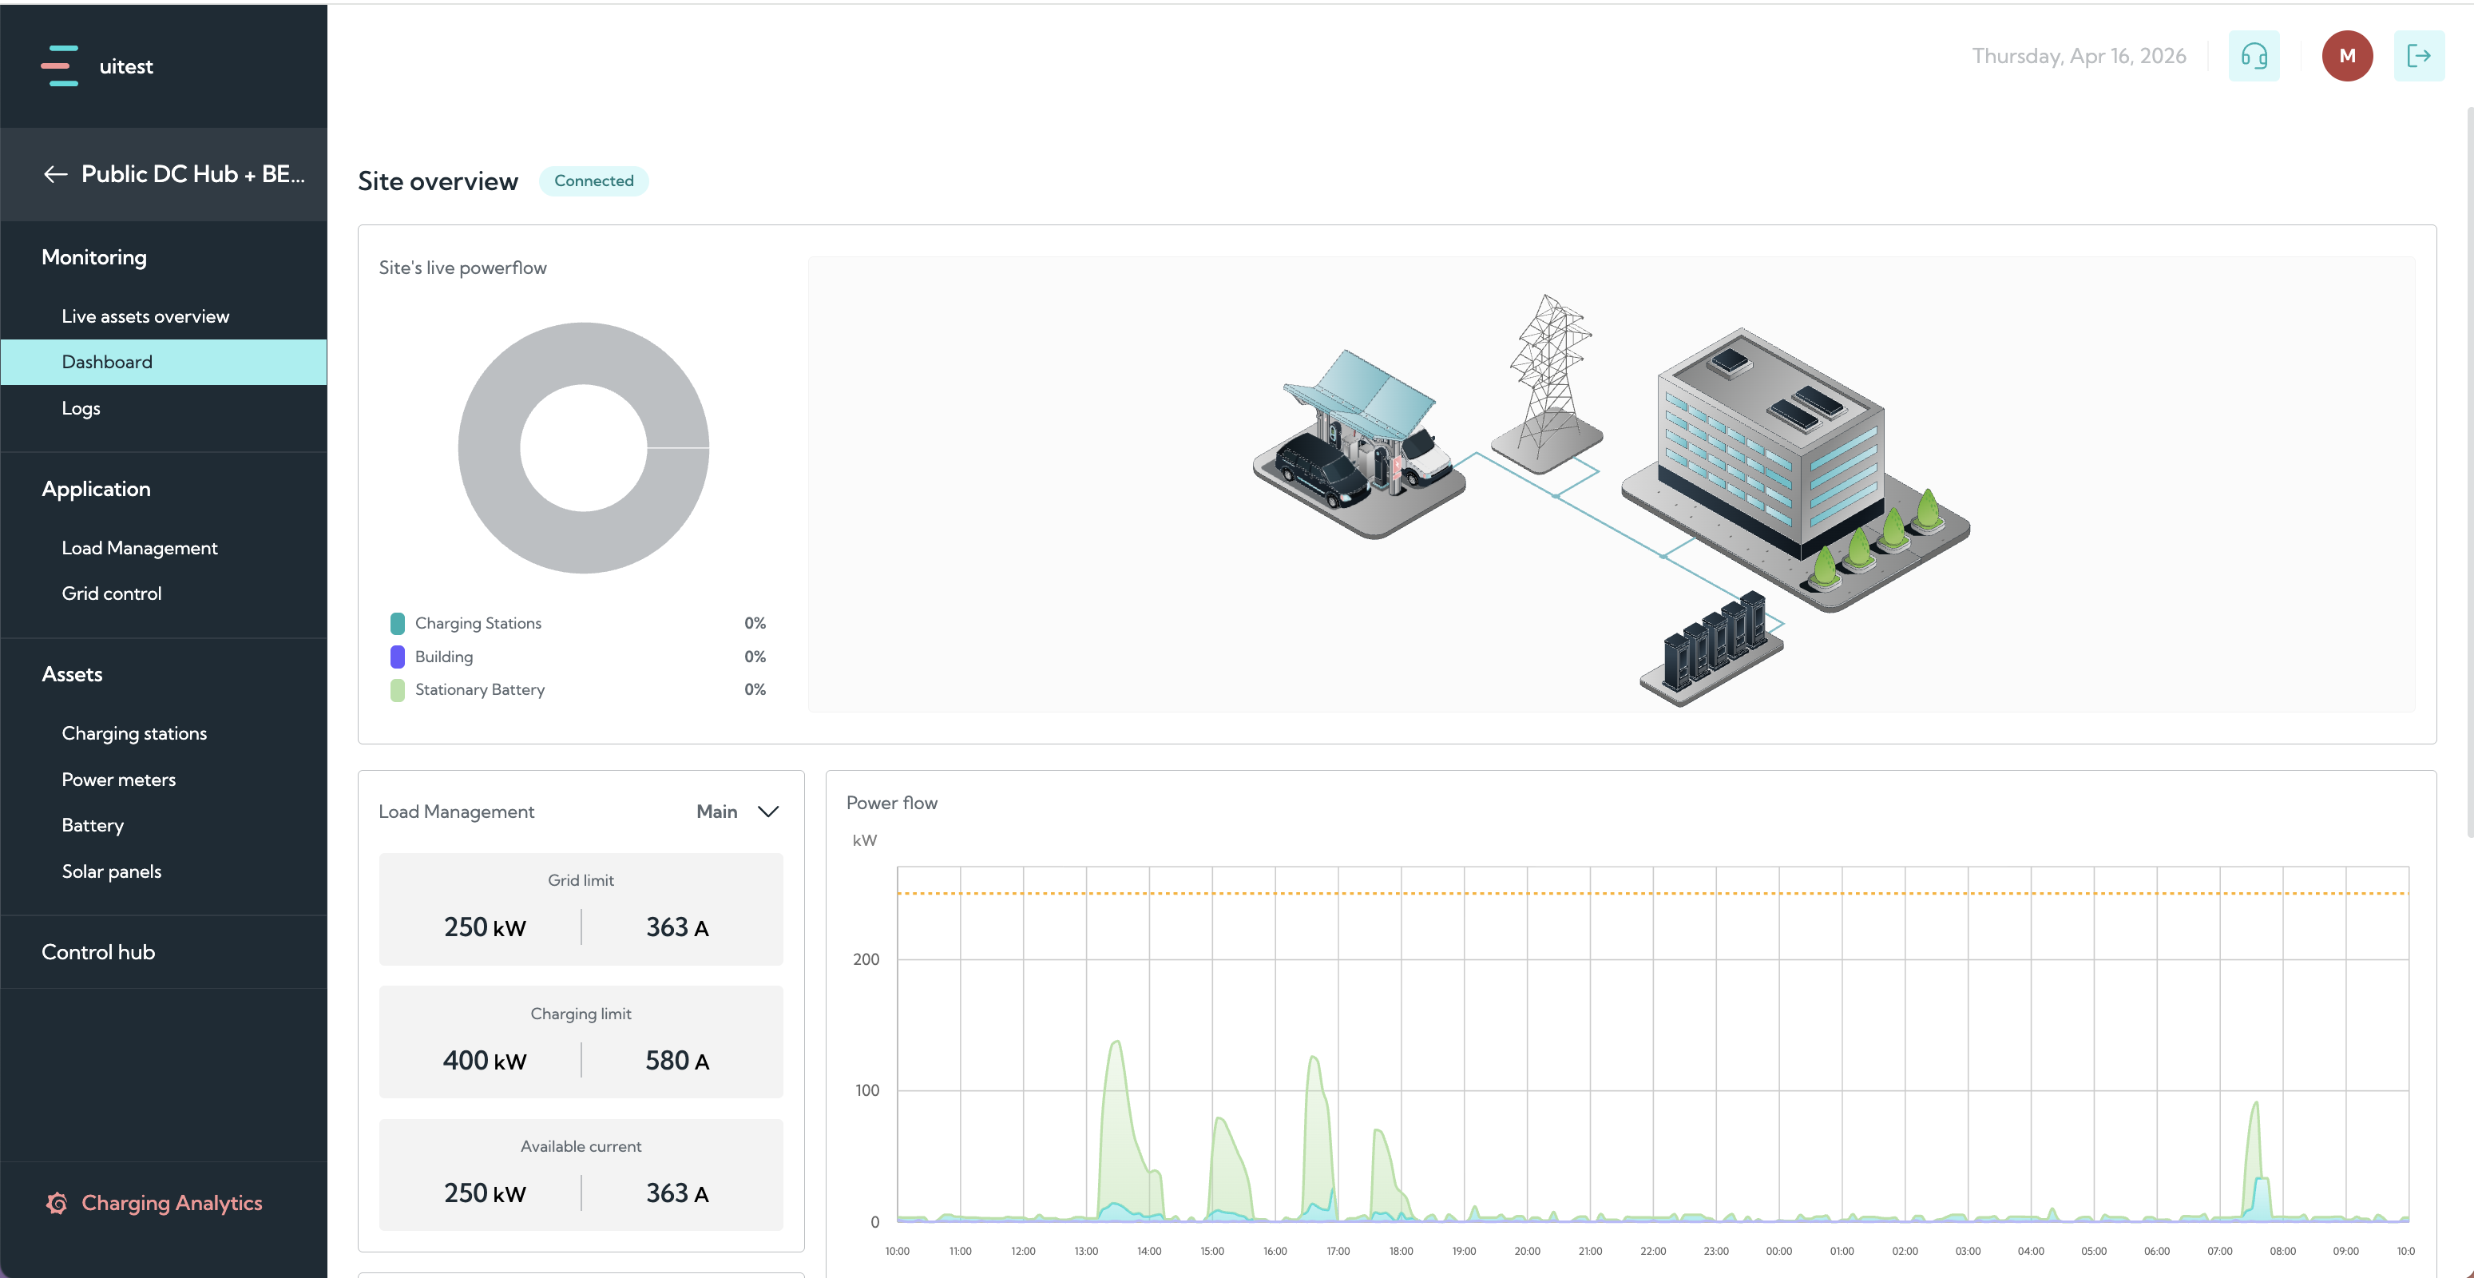Go back using the left arrow icon
The width and height of the screenshot is (2474, 1278).
56,174
